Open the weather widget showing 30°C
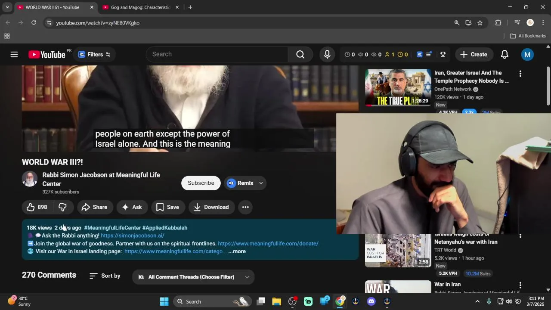Screen dimensions: 551x310 pos(19,301)
